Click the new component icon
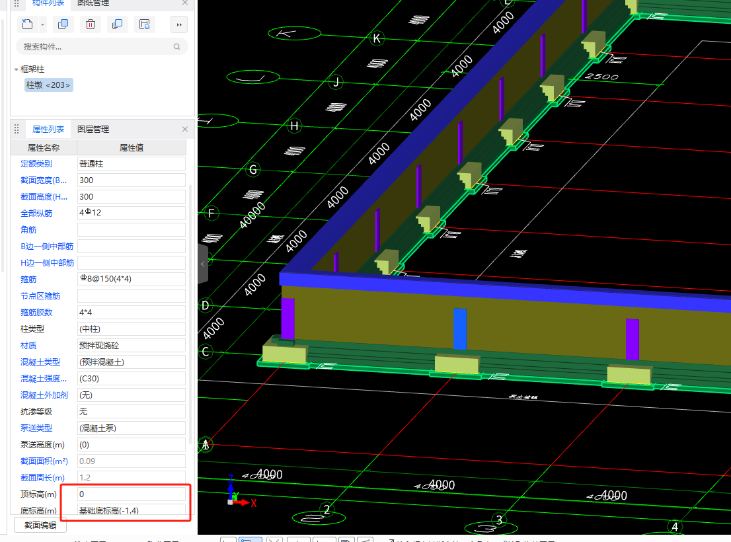Image resolution: width=731 pixels, height=542 pixels. pyautogui.click(x=28, y=24)
